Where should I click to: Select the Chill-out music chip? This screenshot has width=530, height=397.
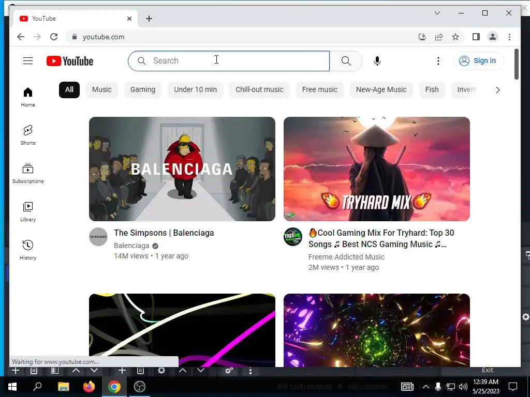click(x=259, y=90)
